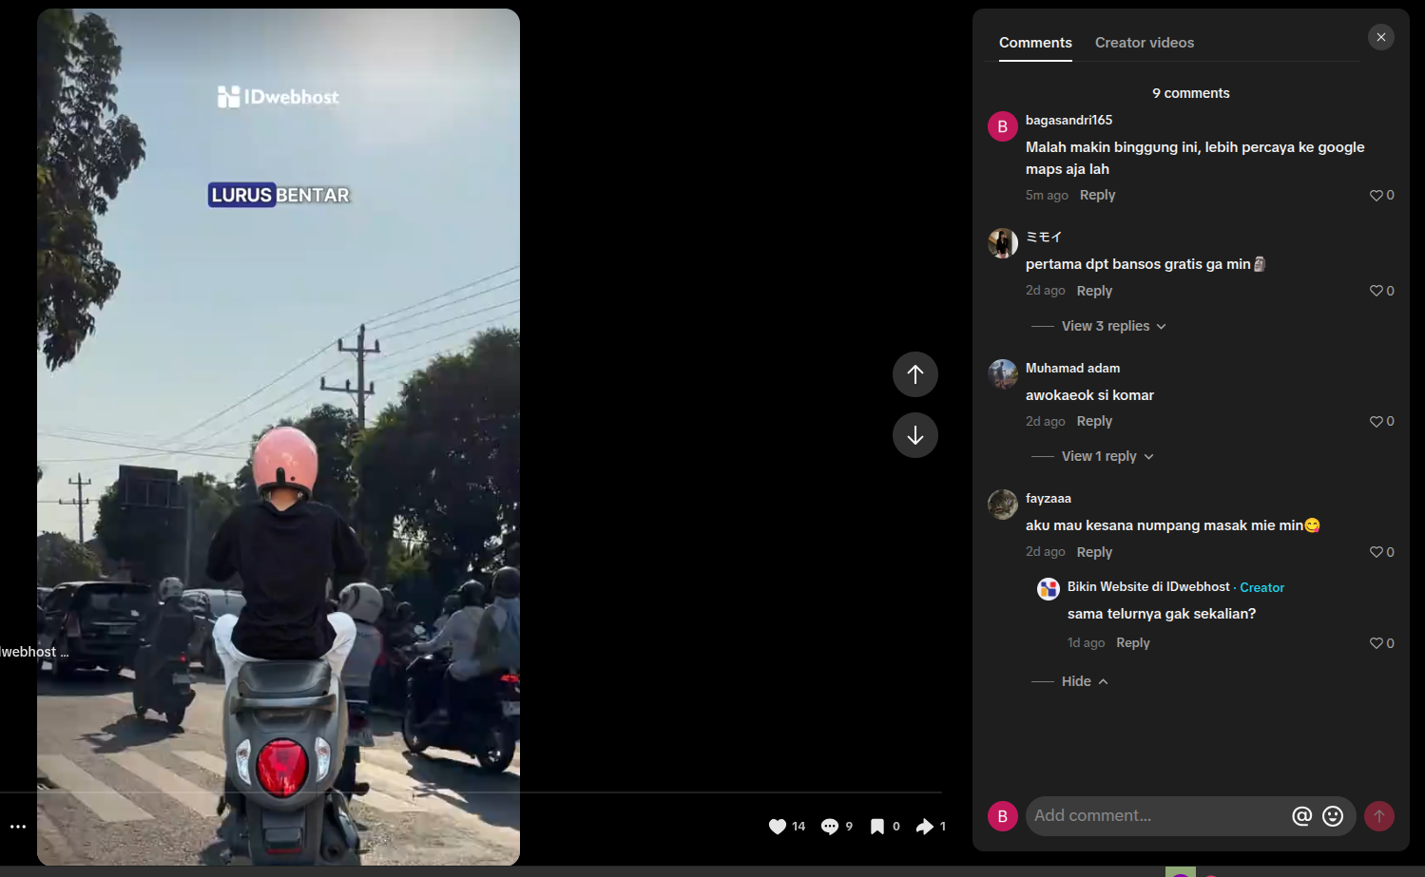Like fayzaaa's comment
1425x877 pixels.
coord(1376,552)
